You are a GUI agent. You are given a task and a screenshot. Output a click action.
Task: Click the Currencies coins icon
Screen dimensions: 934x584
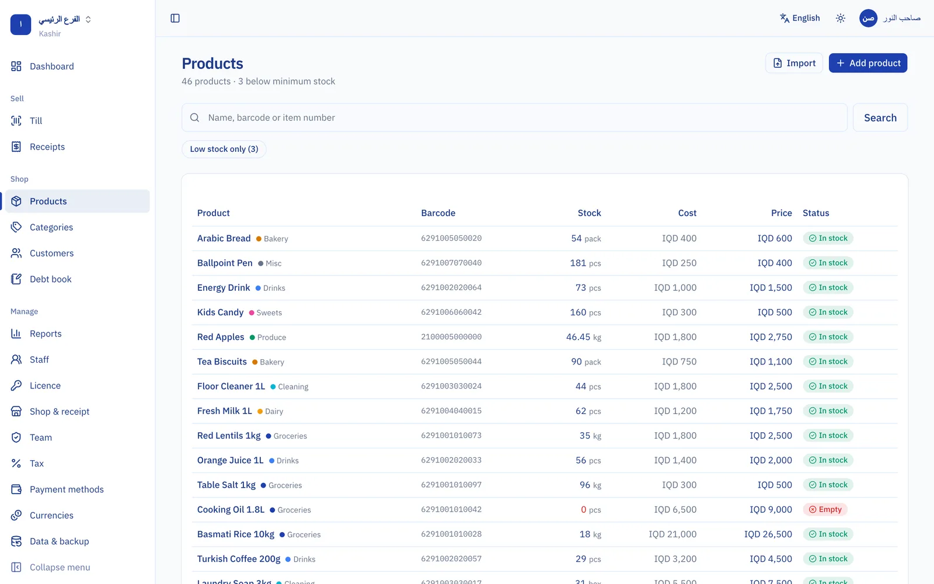pyautogui.click(x=16, y=516)
